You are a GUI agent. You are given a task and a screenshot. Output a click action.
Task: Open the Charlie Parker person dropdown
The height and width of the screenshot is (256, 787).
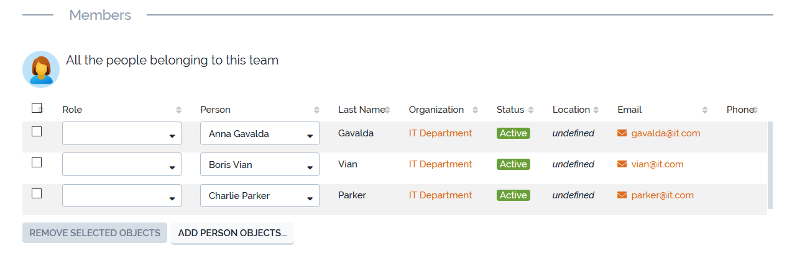tap(260, 195)
